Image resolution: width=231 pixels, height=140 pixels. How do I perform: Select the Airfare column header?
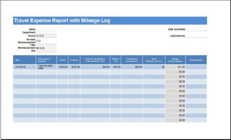[62, 60]
